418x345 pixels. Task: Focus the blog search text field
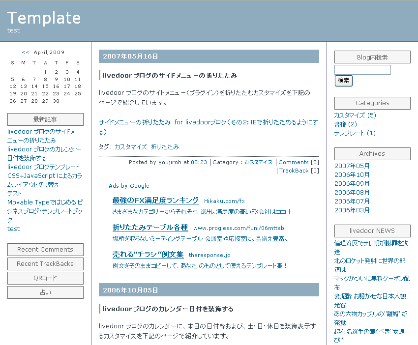coord(362,70)
